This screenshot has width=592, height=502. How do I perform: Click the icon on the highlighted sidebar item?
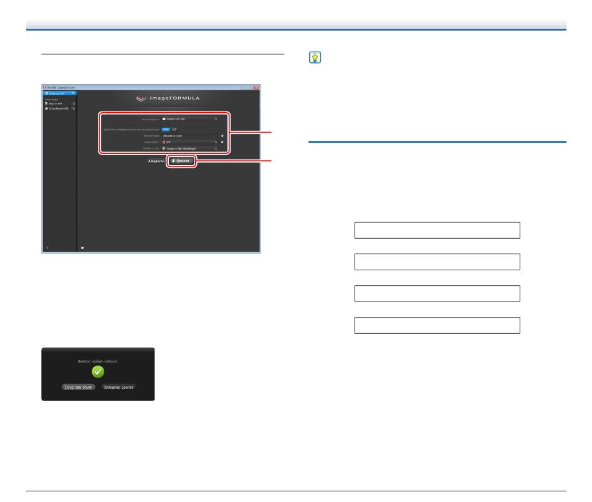(x=74, y=93)
